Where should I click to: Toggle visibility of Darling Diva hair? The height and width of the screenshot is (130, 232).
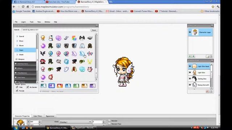[x=190, y=79]
